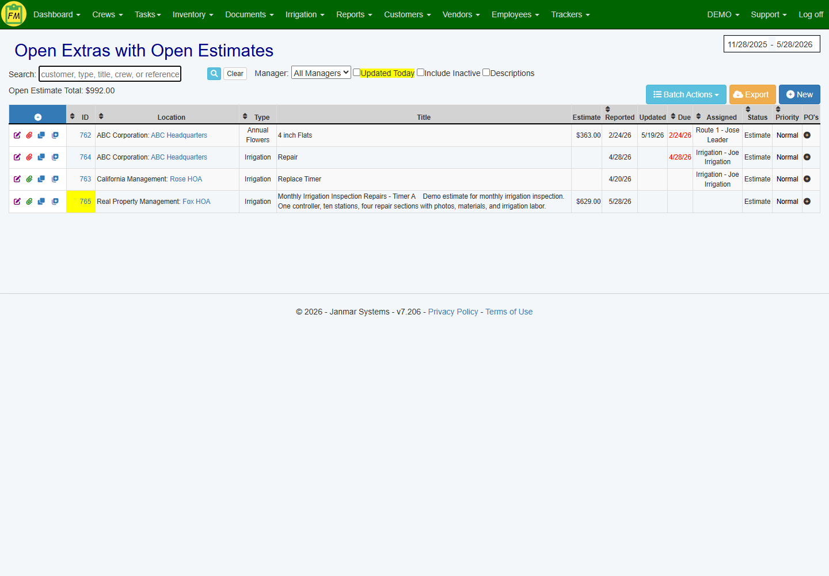Click the copy icon for extra 762

click(x=41, y=135)
